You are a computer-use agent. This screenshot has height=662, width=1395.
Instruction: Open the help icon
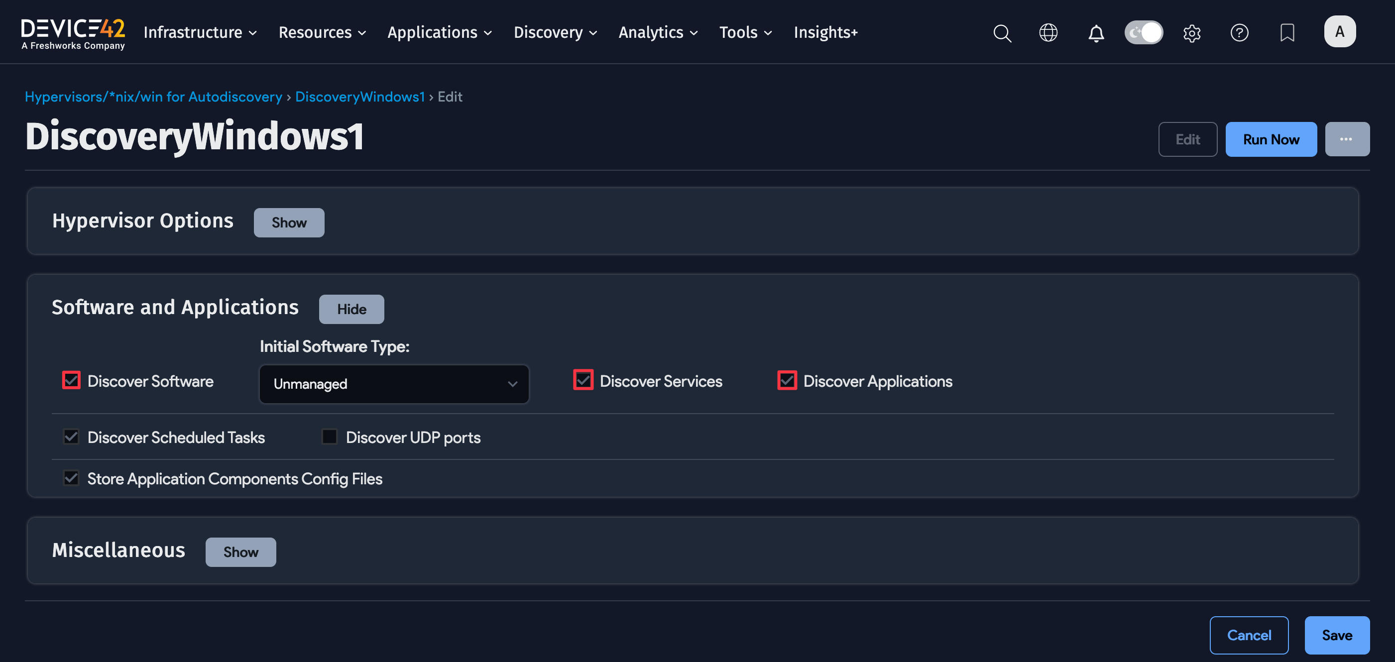1240,32
